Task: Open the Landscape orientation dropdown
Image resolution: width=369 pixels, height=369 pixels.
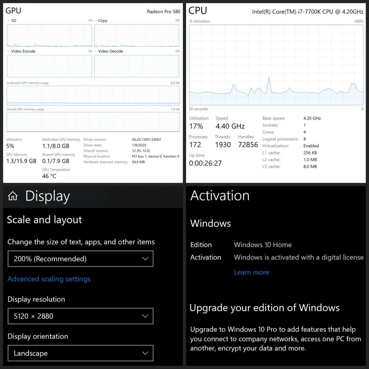Action: pos(80,353)
